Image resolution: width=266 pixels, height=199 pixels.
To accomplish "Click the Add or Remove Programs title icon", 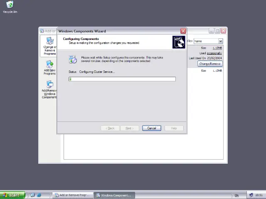I will click(x=42, y=31).
